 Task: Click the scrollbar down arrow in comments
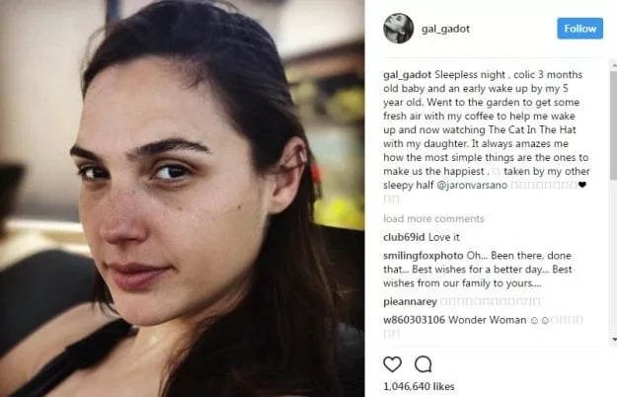(614, 339)
